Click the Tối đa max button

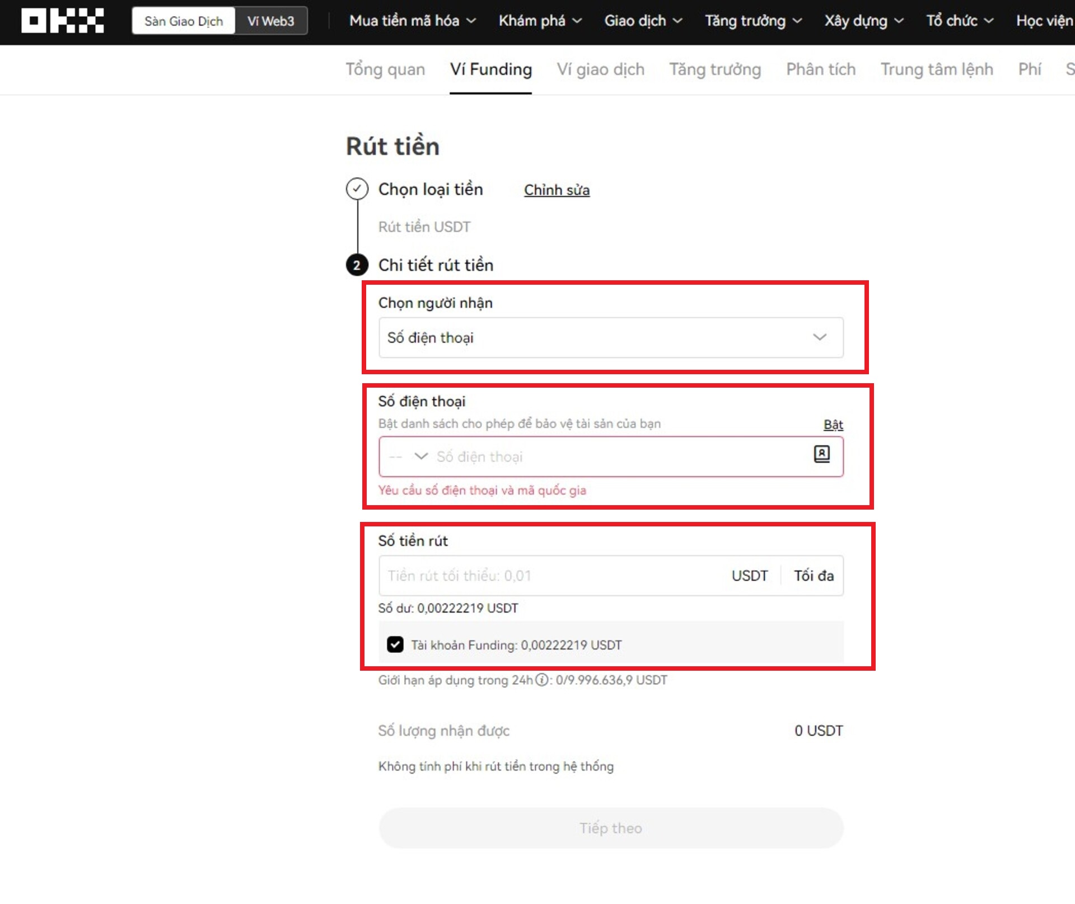pyautogui.click(x=814, y=576)
